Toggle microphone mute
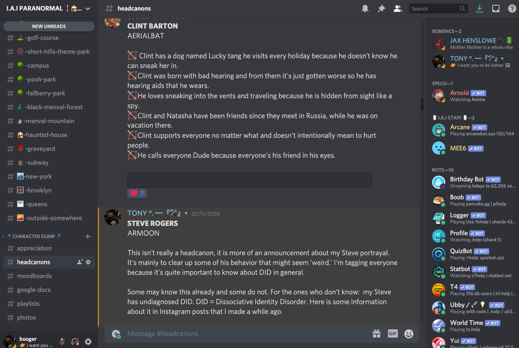Viewport: 519px width, 348px height. click(62, 342)
